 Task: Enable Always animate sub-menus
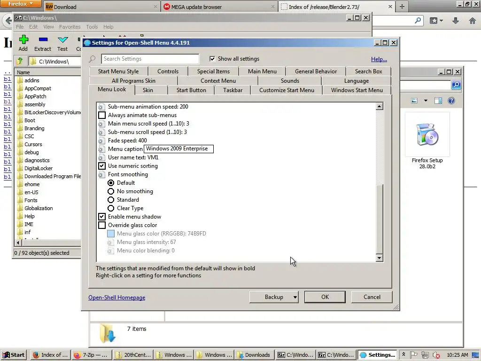click(102, 115)
